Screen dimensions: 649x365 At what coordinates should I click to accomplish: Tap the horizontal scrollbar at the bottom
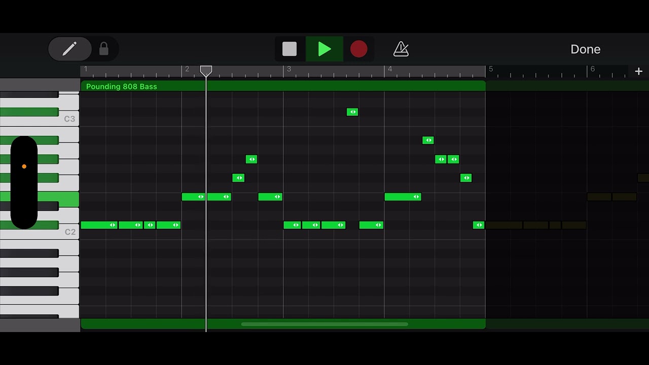point(324,324)
